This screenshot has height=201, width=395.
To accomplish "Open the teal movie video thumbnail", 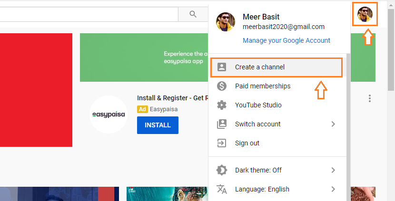I will [167, 194].
